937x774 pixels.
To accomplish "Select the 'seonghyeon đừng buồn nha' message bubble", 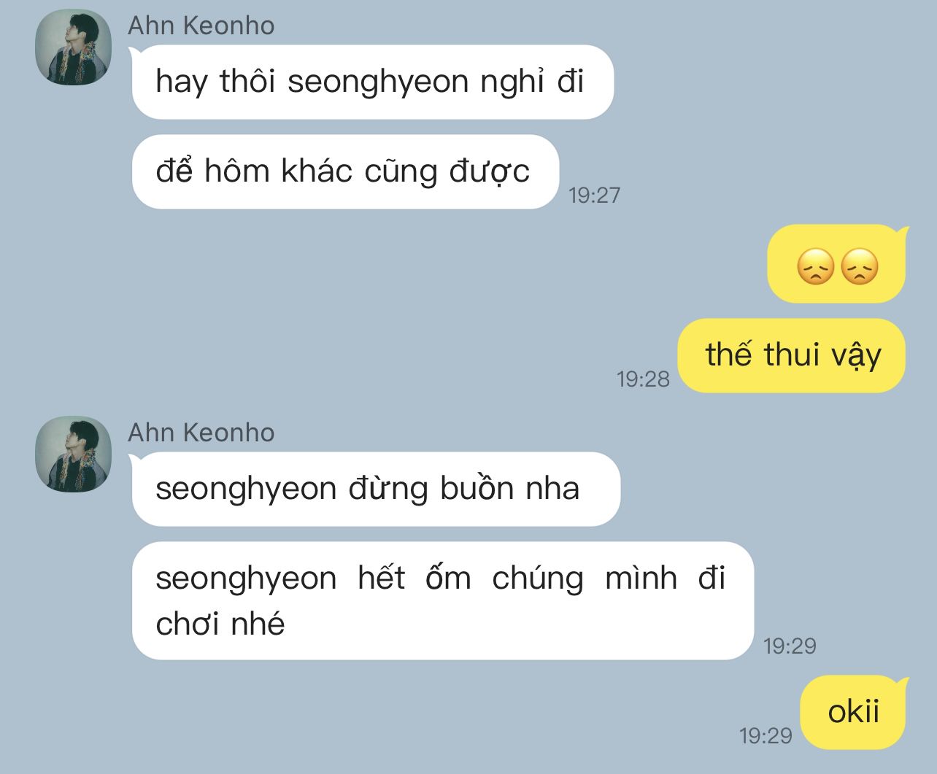I will pos(376,489).
